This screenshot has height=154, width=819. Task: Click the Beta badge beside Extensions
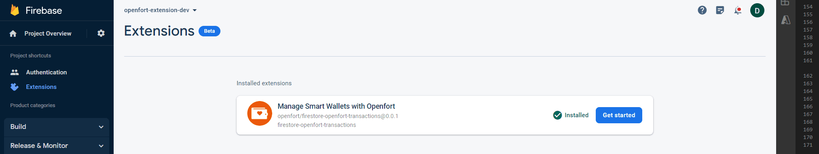(x=210, y=31)
